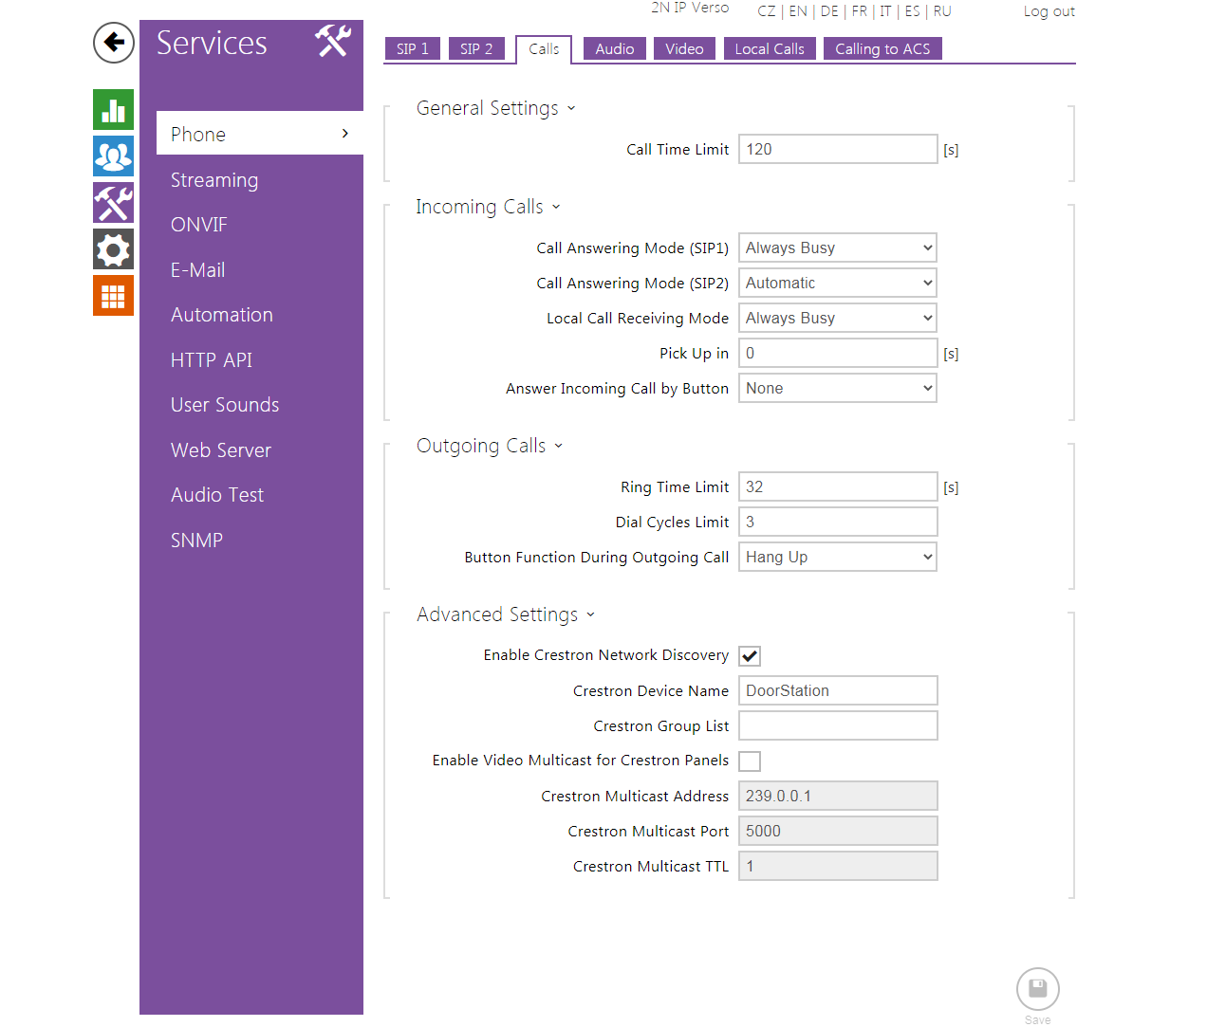Open Button Function During Outgoing Call dropdown
The height and width of the screenshot is (1027, 1207).
(x=837, y=557)
